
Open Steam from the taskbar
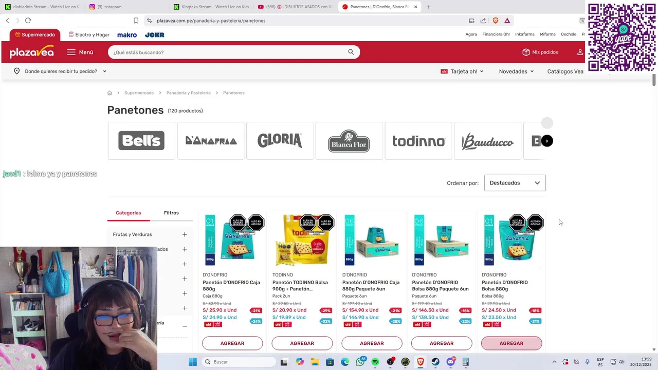click(x=435, y=362)
